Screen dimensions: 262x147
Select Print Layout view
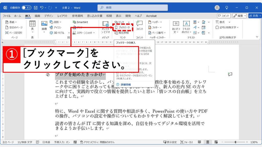pos(208,142)
